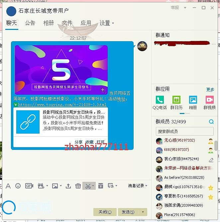Click the 关闭(C) close button
The image size is (220, 222).
[105, 212]
